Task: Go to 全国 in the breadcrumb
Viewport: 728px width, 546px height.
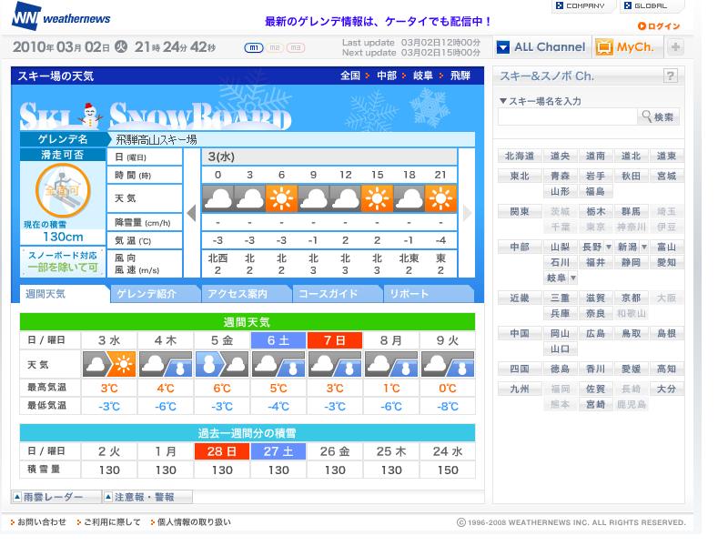Action: (350, 76)
